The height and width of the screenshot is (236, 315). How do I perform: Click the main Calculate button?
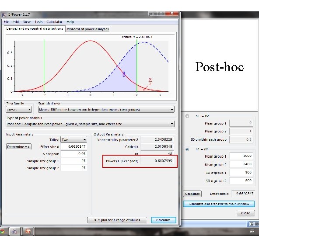164,220
